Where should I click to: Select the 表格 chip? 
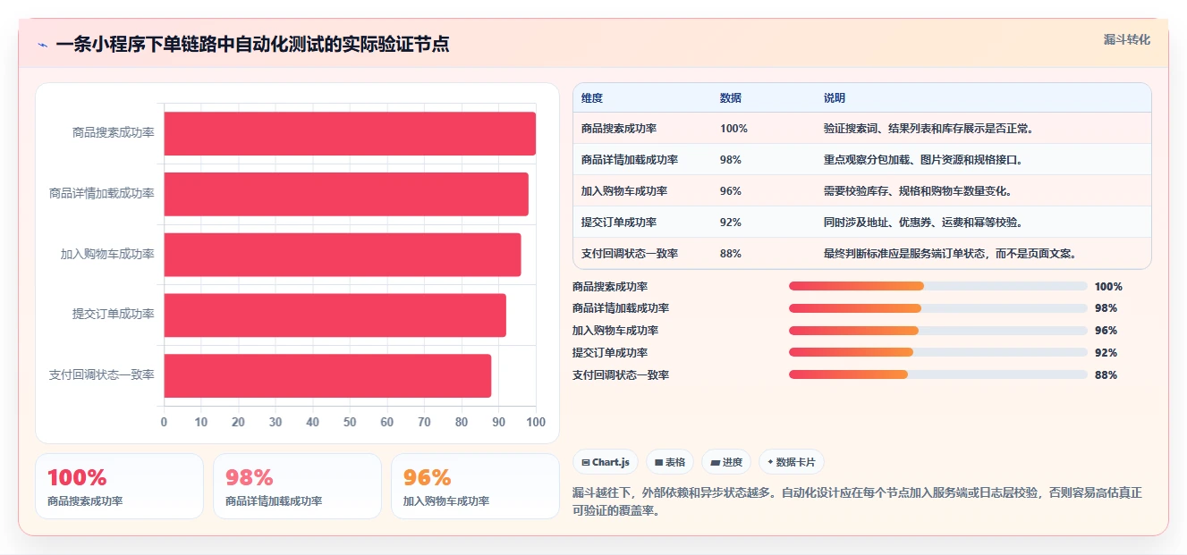(670, 462)
